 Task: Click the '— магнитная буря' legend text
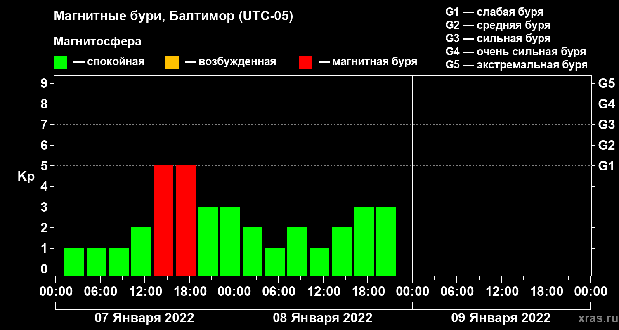(368, 62)
